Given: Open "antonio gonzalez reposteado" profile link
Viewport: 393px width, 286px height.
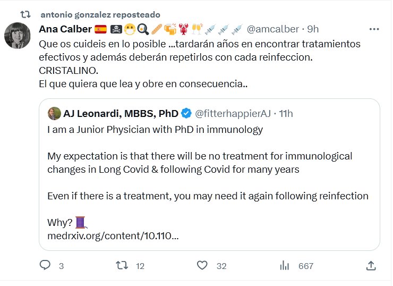Looking at the screenshot, I should tap(100, 14).
